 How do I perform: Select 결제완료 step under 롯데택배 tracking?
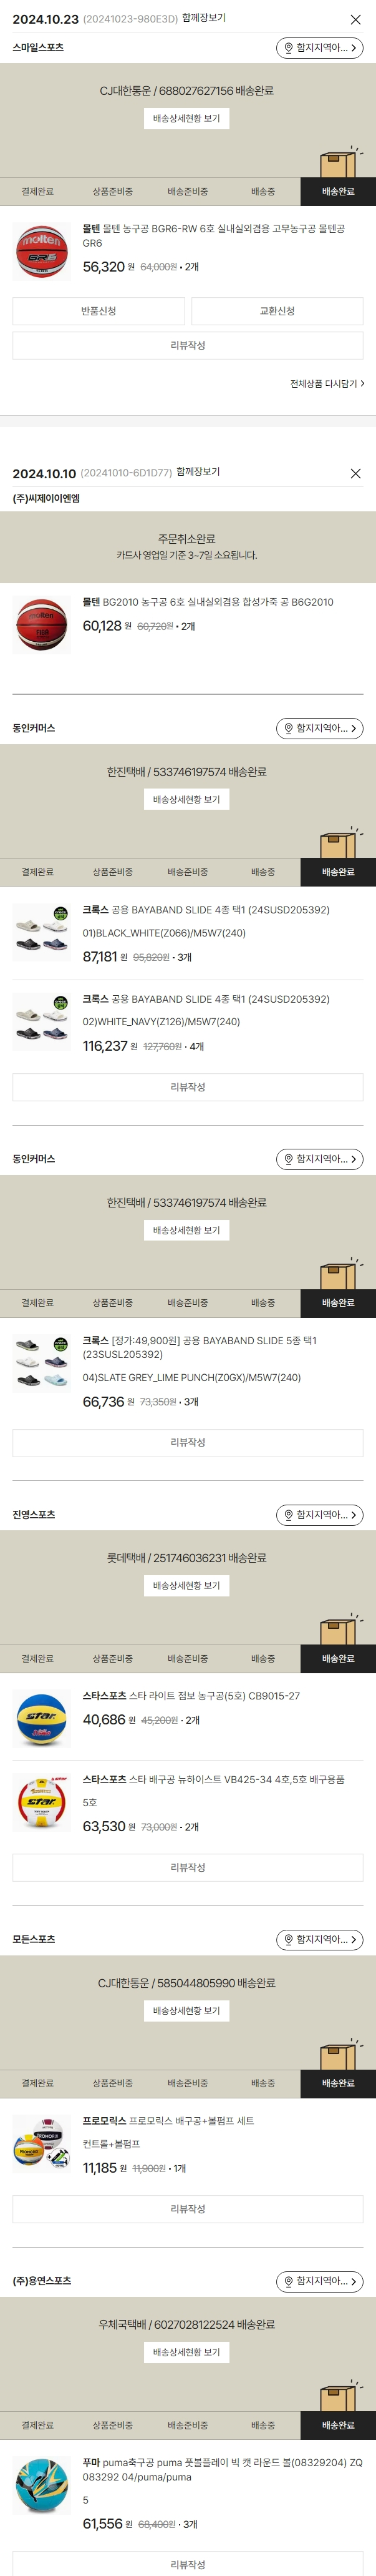point(38,1659)
